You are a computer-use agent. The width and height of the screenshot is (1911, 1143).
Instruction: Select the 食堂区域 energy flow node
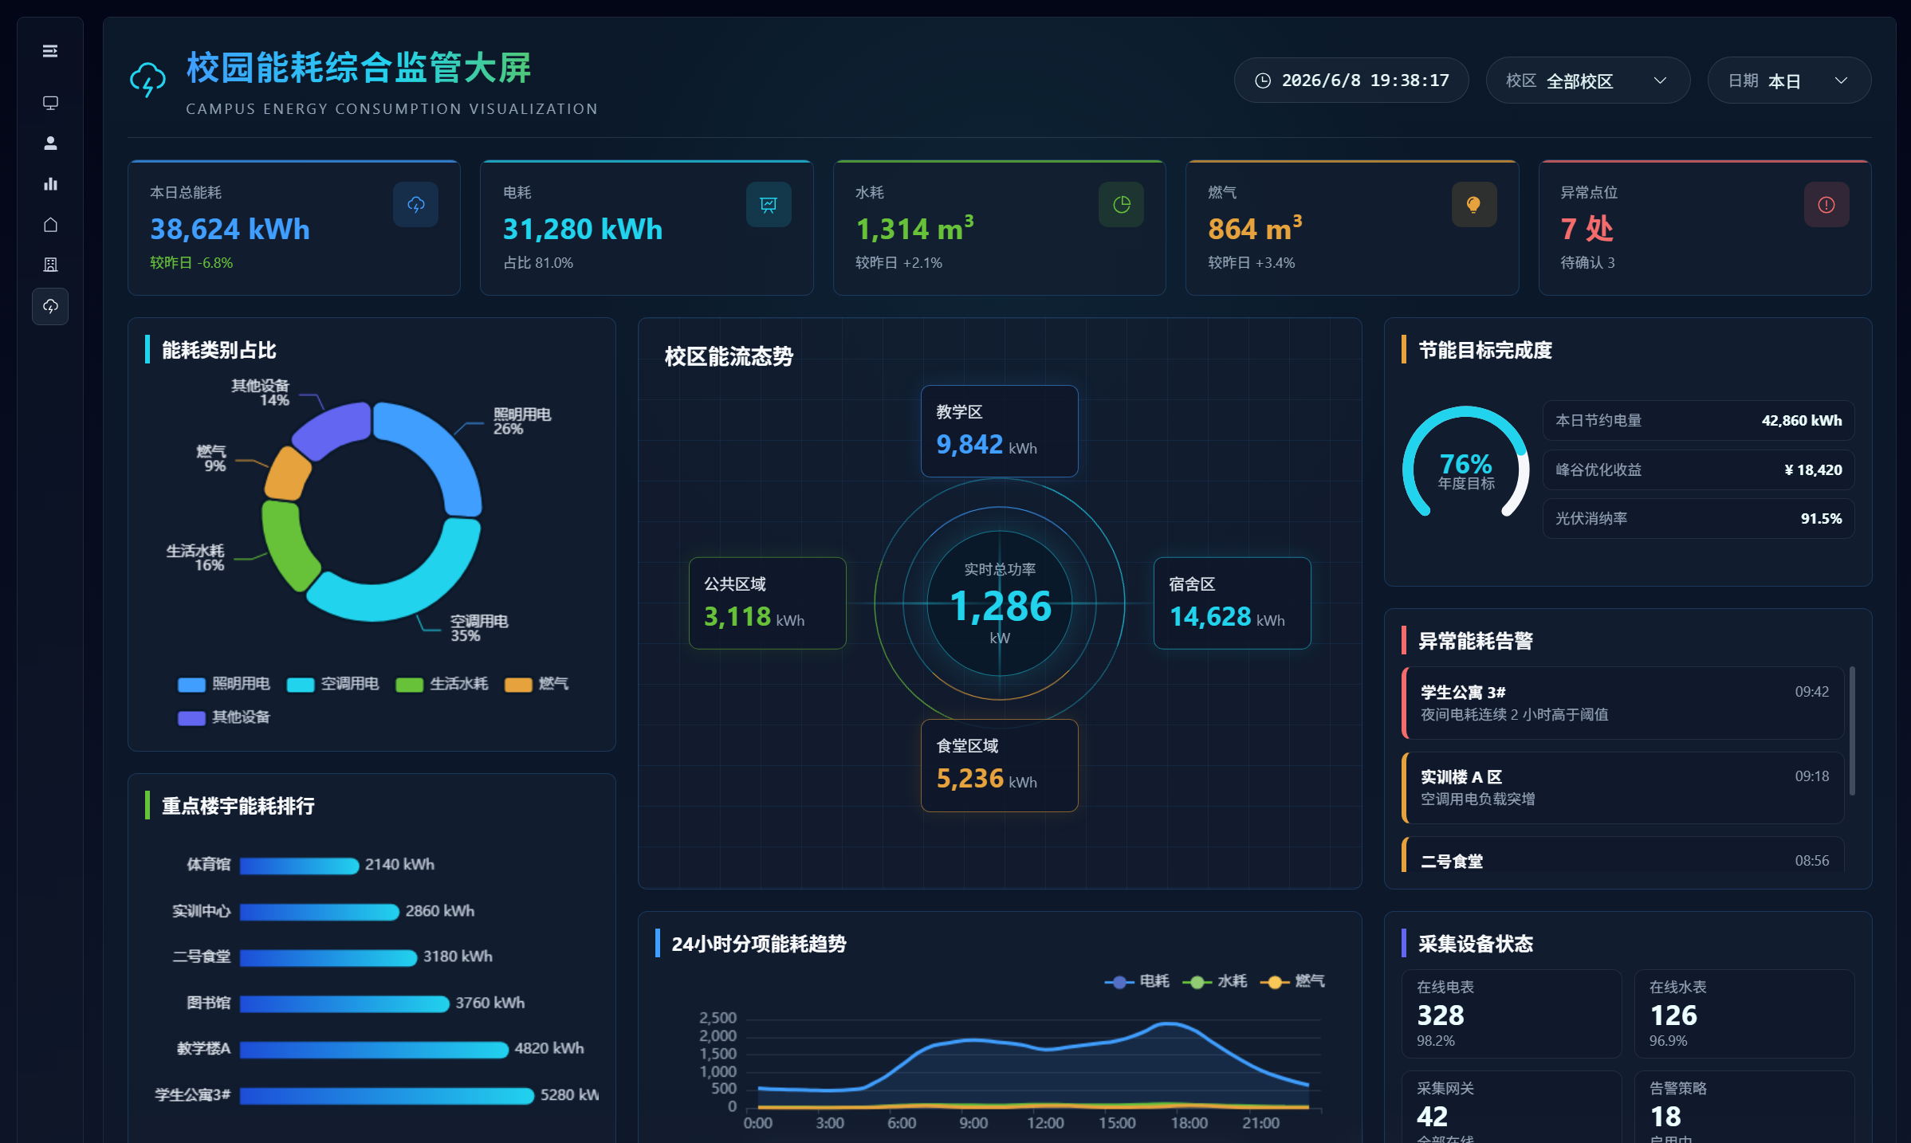pos(999,765)
